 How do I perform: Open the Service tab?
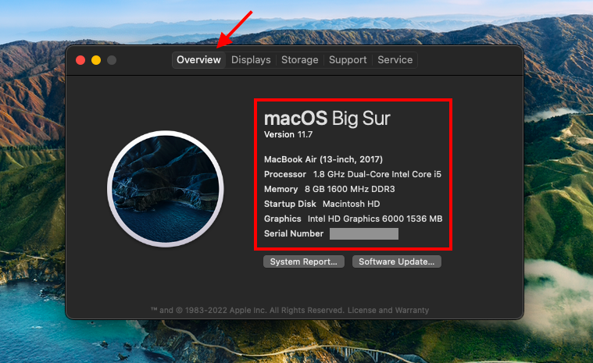(395, 60)
